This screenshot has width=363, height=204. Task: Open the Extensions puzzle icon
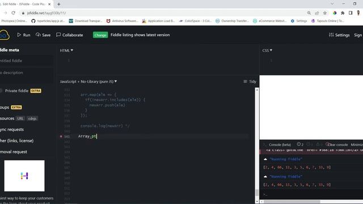(343, 13)
